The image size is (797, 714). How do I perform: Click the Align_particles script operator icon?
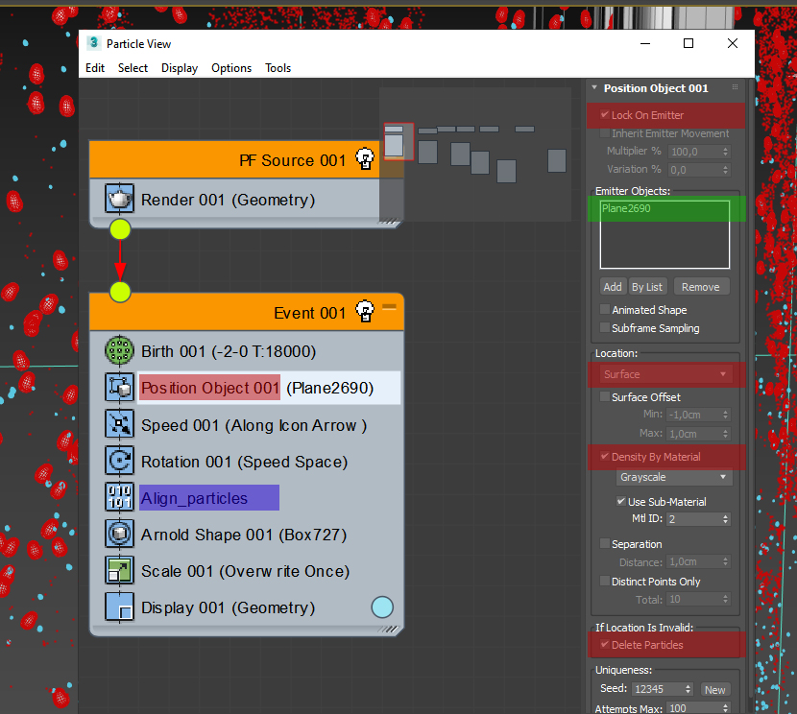click(119, 497)
